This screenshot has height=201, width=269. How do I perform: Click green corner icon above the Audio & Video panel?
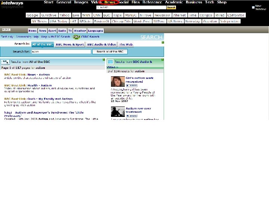point(163,42)
